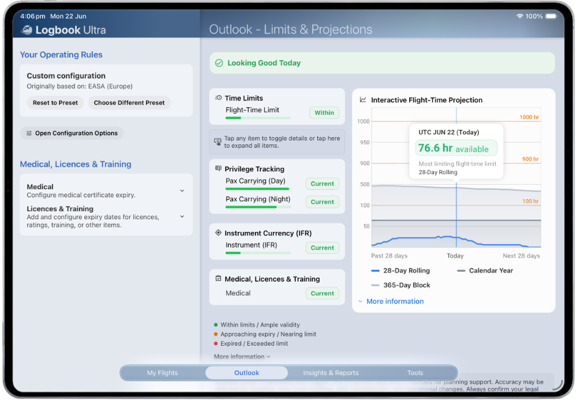The image size is (577, 401).
Task: Toggle details for Flight-Time Limit row
Action: click(x=277, y=113)
